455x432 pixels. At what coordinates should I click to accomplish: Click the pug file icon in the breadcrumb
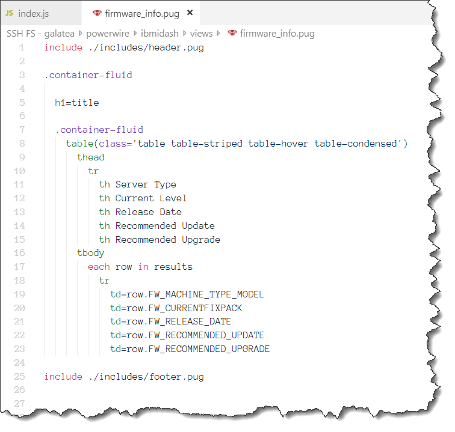pyautogui.click(x=232, y=34)
